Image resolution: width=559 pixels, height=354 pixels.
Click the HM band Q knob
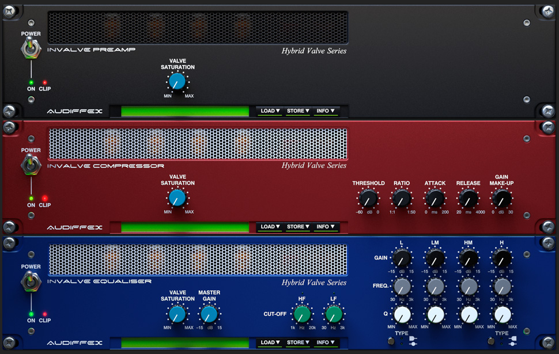[x=469, y=315]
